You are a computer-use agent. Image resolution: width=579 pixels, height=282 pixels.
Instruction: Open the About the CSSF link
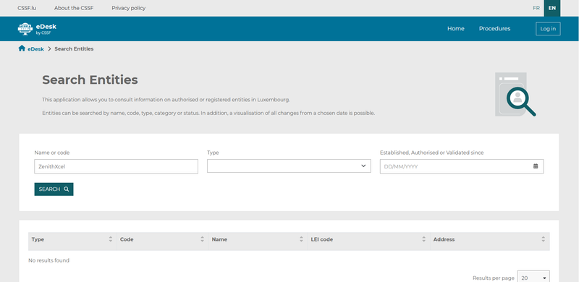(x=74, y=8)
